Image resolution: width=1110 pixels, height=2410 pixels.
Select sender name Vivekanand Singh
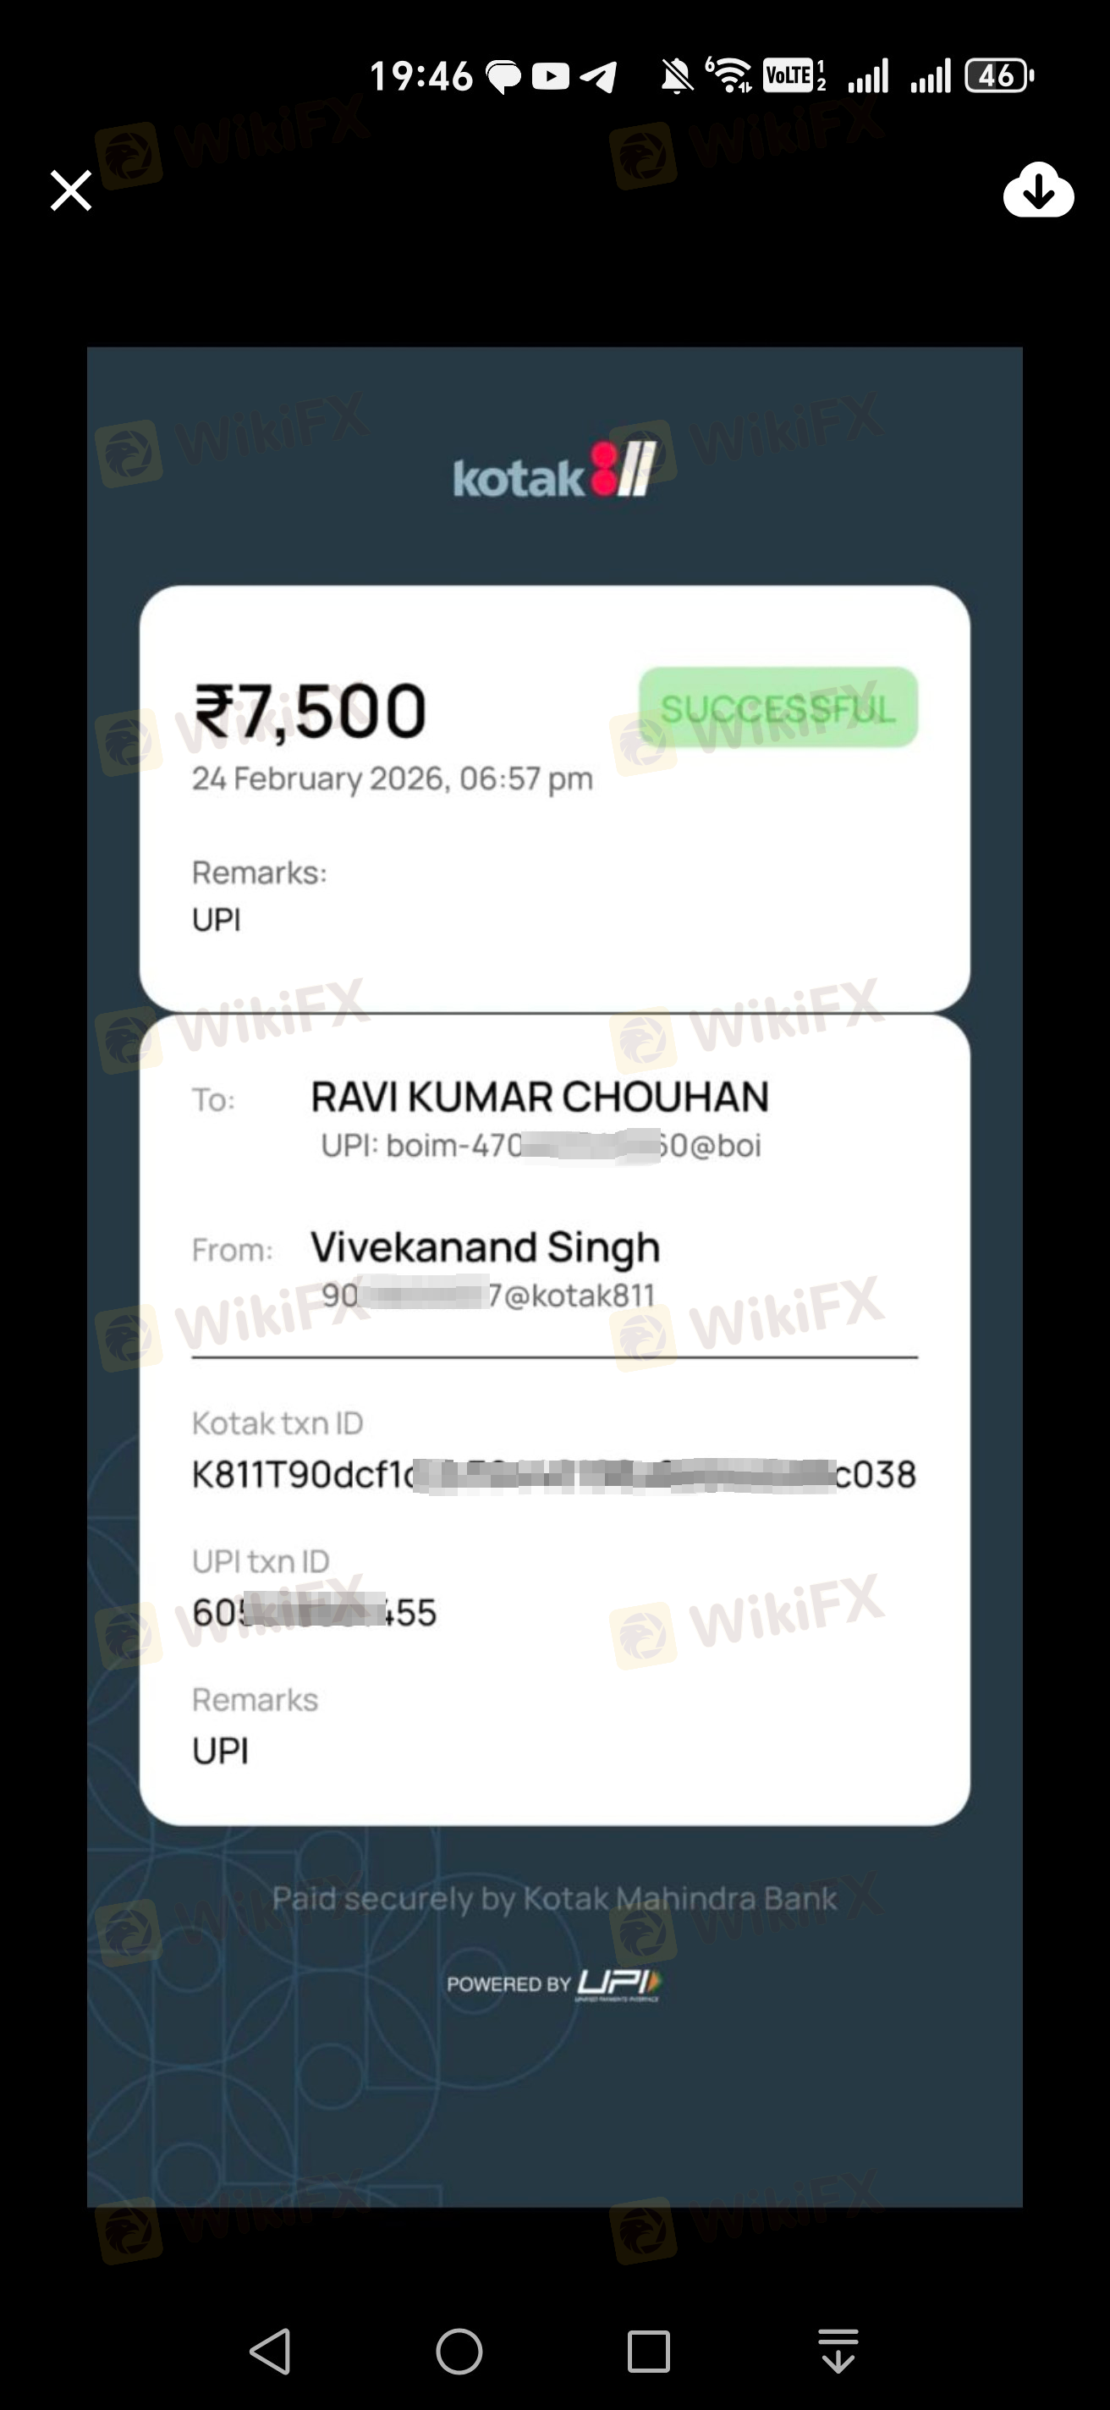pos(486,1248)
